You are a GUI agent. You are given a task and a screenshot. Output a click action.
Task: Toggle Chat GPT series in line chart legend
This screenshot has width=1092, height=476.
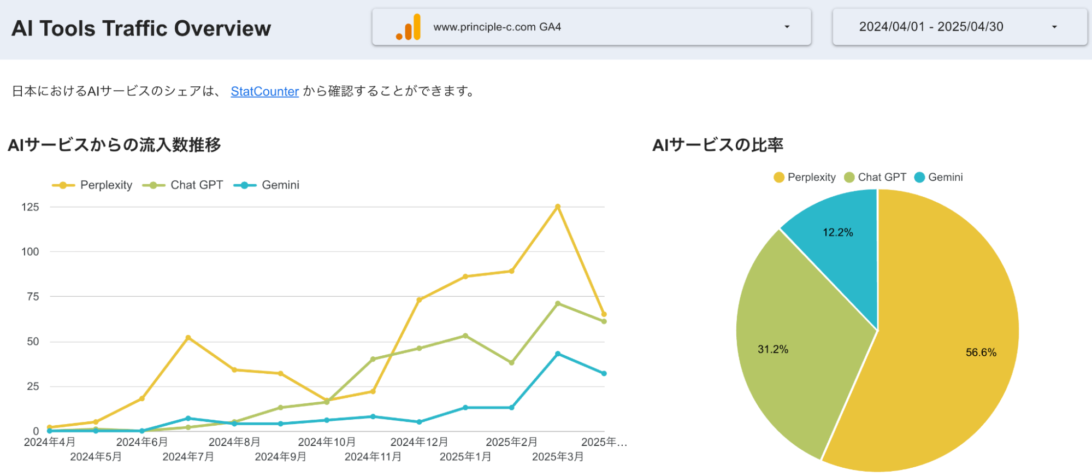coord(196,185)
